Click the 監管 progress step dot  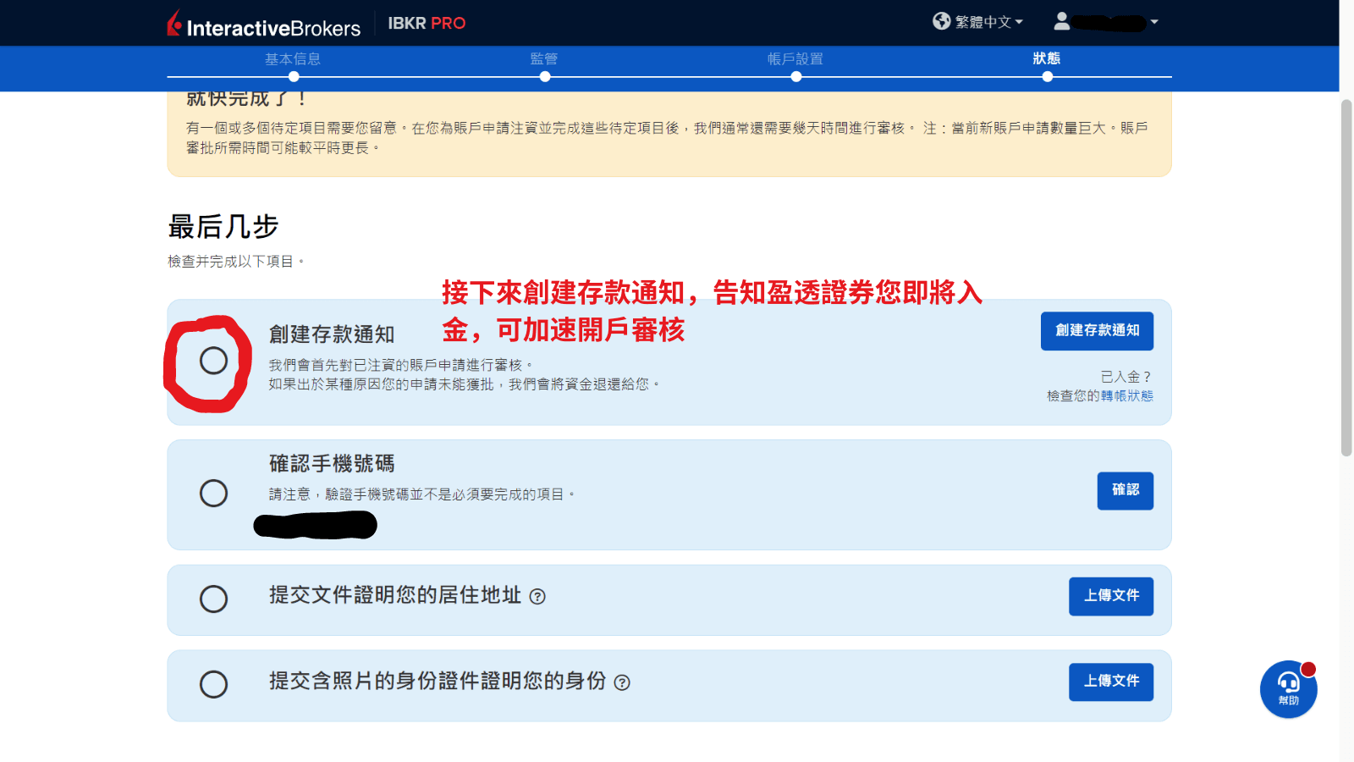pos(545,76)
